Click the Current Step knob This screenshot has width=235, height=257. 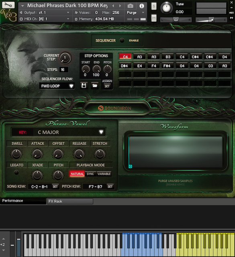pyautogui.click(x=65, y=58)
